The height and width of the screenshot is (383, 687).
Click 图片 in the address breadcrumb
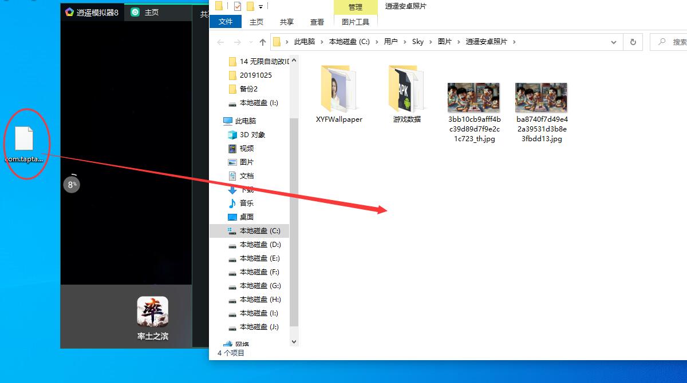tap(444, 42)
